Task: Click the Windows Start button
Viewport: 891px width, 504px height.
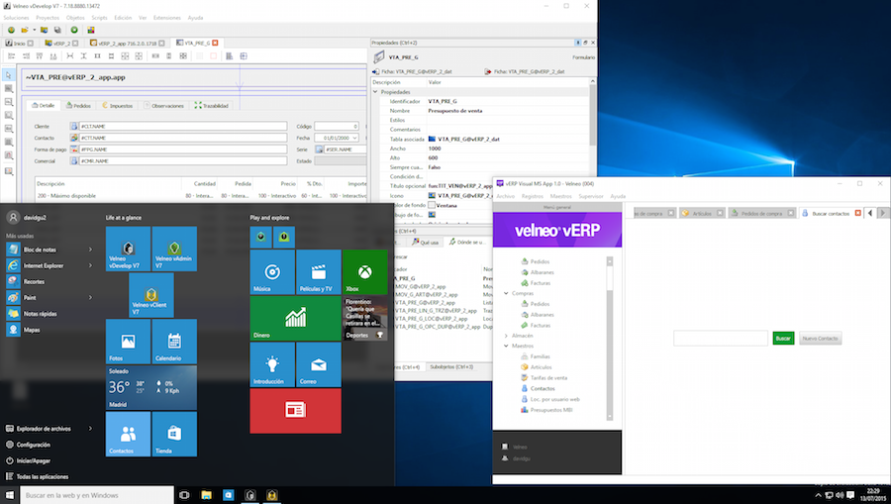Action: pos(10,495)
